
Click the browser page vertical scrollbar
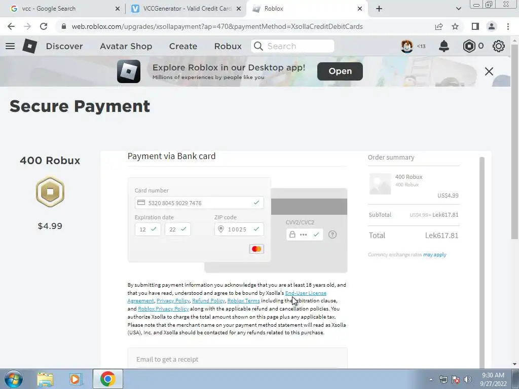pos(514,142)
